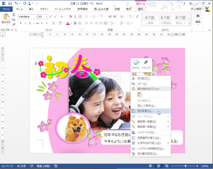Apply text highlight color to selection
This screenshot has height=169, width=213.
tap(60, 23)
